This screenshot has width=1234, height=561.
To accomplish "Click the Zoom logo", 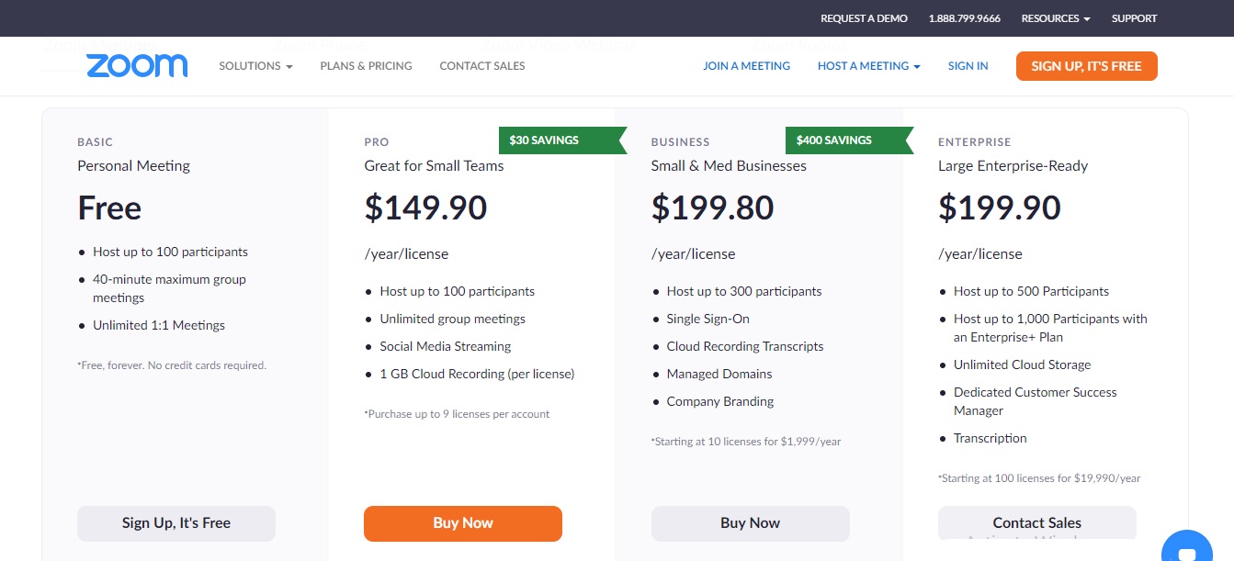I will pos(137,66).
